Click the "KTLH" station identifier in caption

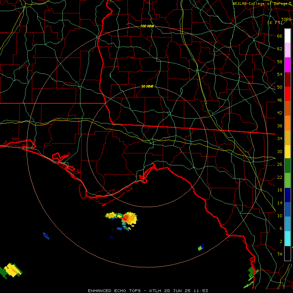pos(155,291)
